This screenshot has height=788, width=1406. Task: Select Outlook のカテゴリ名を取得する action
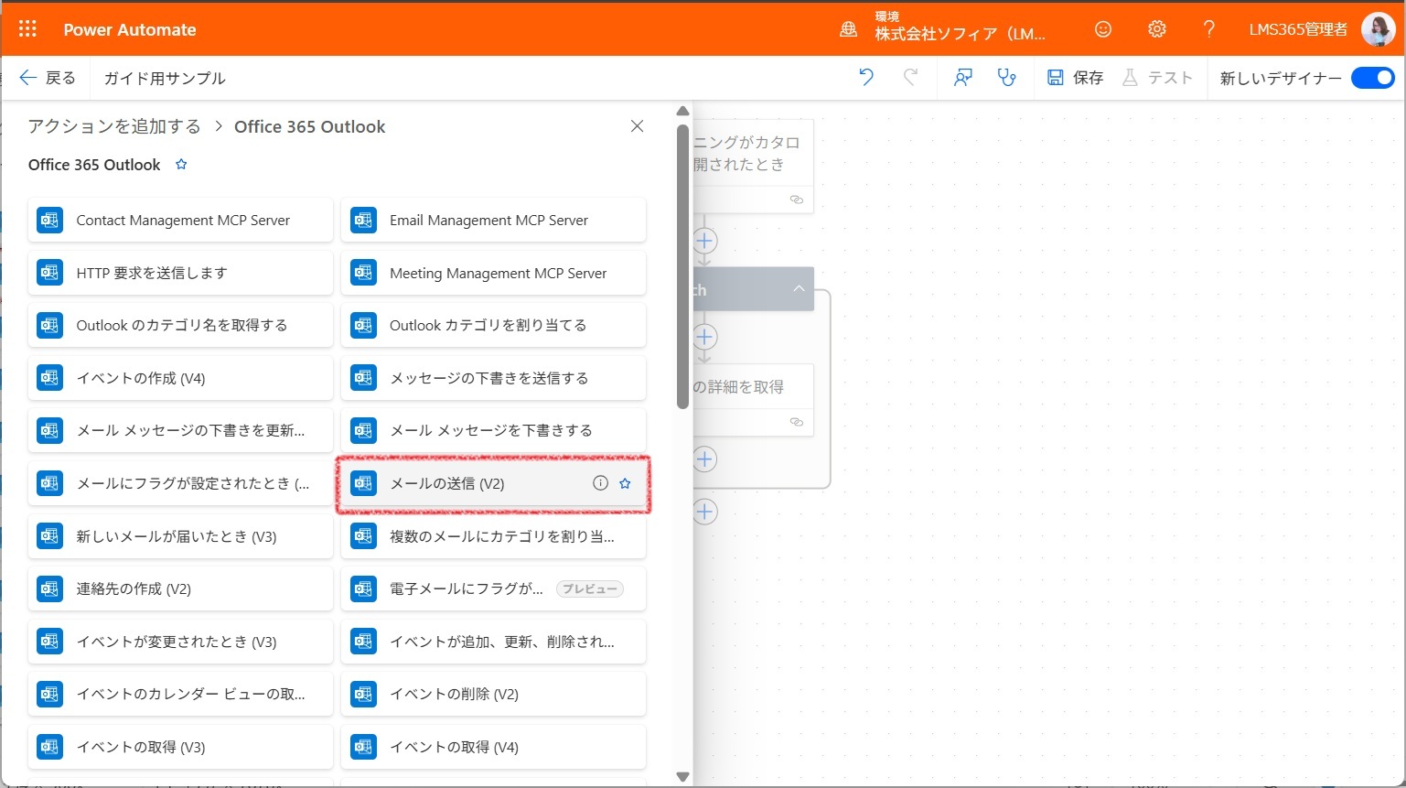coord(180,325)
